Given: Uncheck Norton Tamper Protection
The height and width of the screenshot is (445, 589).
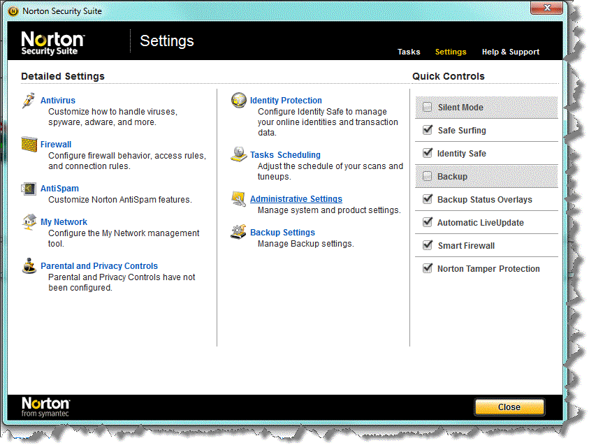Looking at the screenshot, I should (x=428, y=268).
